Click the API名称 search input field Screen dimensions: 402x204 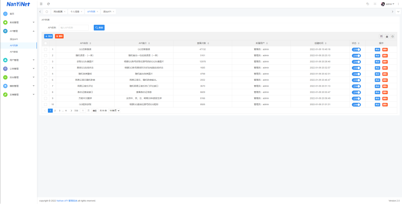pyautogui.click(x=73, y=28)
